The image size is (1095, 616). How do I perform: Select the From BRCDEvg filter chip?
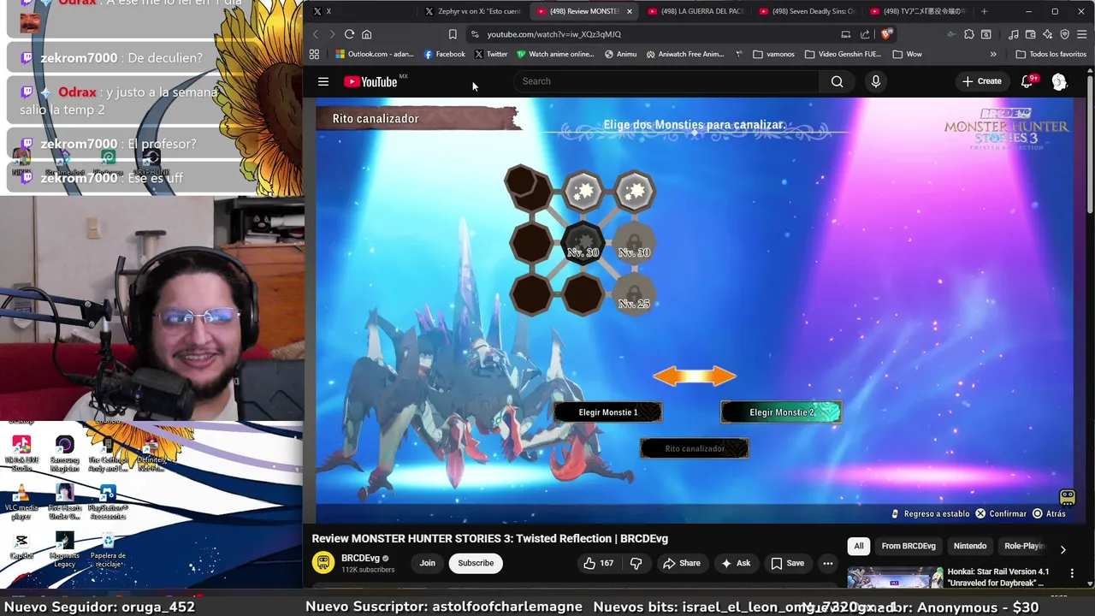(909, 546)
